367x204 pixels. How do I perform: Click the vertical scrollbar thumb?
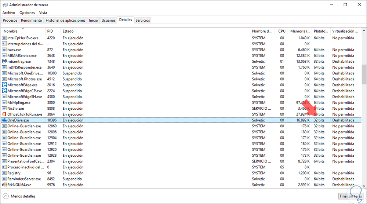364,74
